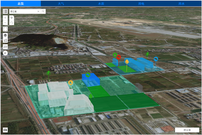202x135 pixels.
Task: Enter fullscreen map view
Action: point(5,29)
